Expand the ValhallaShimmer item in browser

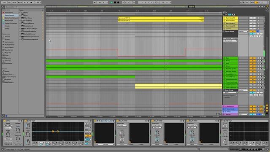pos(20,34)
